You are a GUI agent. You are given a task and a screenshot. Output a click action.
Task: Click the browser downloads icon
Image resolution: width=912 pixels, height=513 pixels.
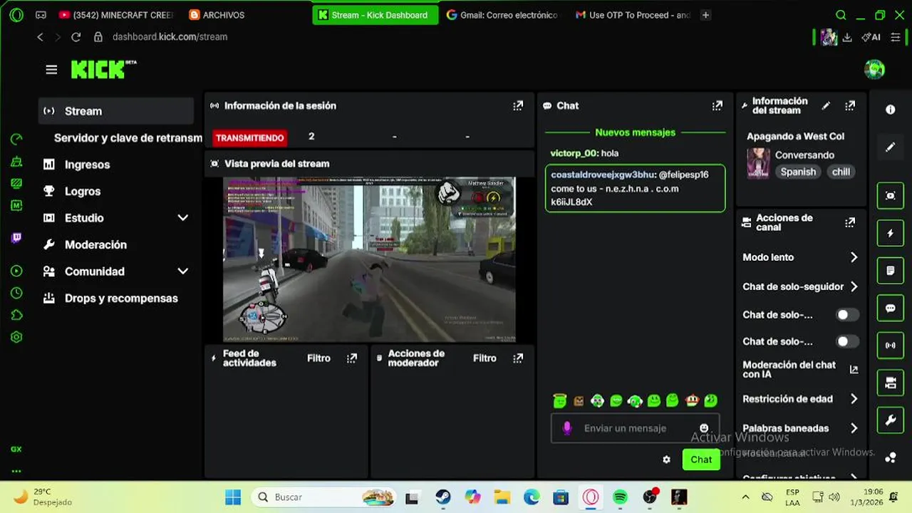click(x=847, y=37)
